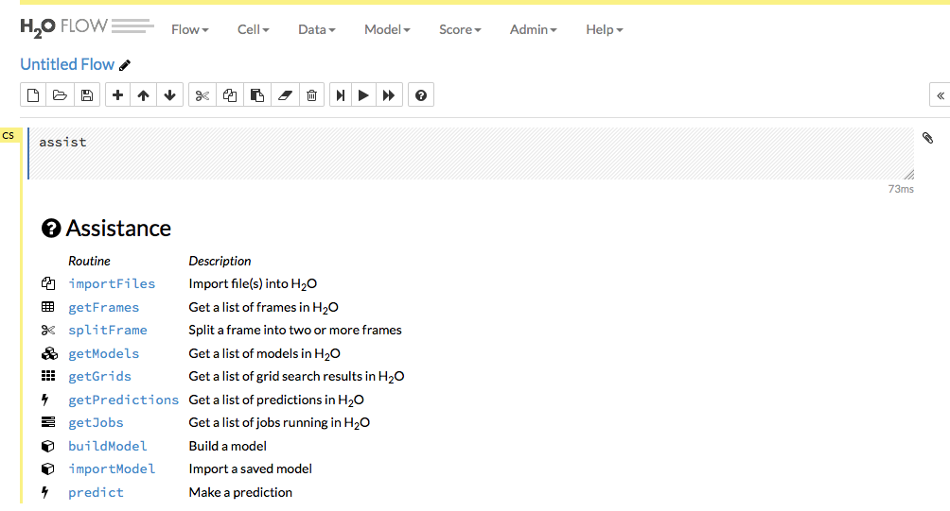This screenshot has height=511, width=950.
Task: Paste the cell with the clipboard icon
Action: (256, 95)
